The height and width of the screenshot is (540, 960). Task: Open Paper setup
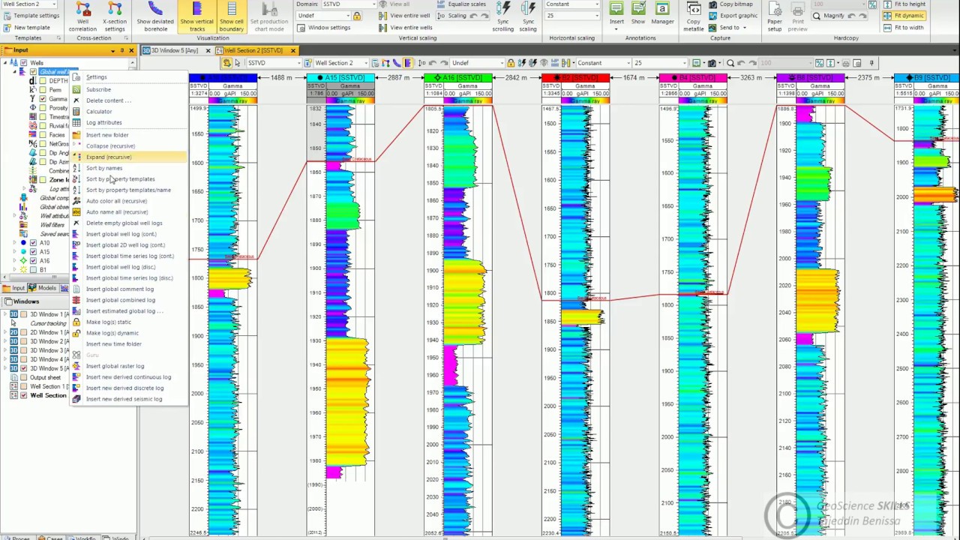click(775, 16)
